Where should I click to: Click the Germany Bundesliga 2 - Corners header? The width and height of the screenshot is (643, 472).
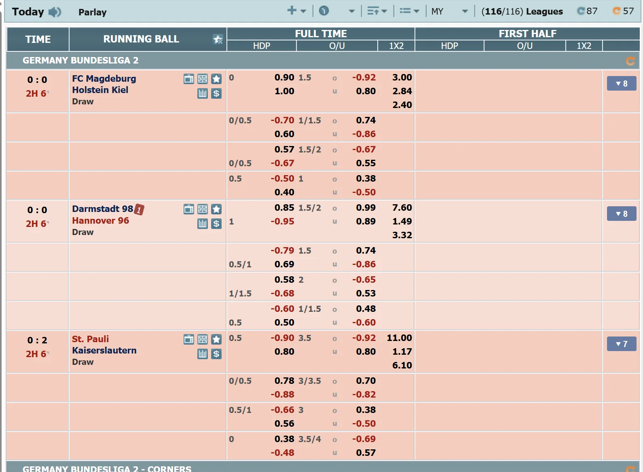[323, 467]
